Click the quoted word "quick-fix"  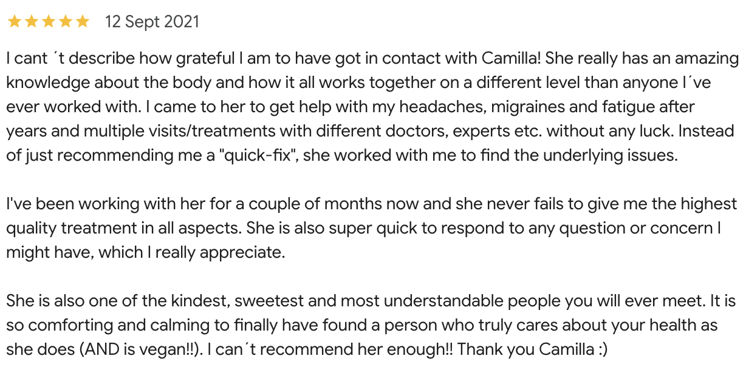[x=262, y=155]
